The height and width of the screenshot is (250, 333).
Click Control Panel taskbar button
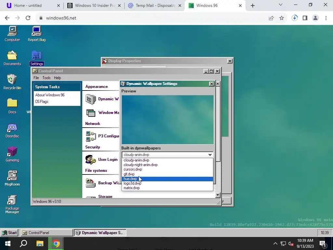(47, 233)
